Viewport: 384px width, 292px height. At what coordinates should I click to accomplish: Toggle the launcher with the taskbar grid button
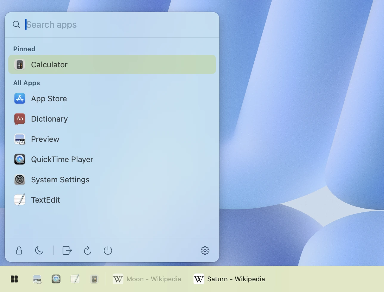pos(14,279)
